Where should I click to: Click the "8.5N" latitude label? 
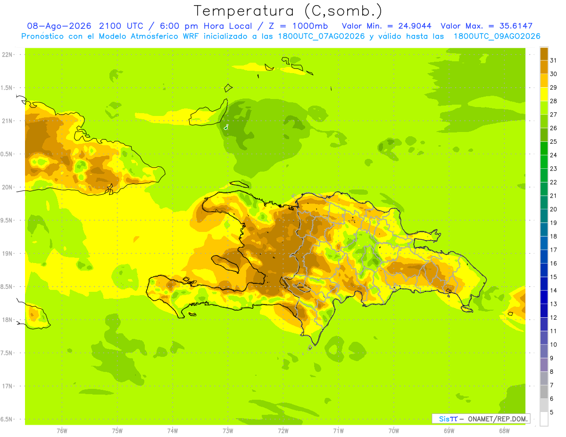click(7, 287)
